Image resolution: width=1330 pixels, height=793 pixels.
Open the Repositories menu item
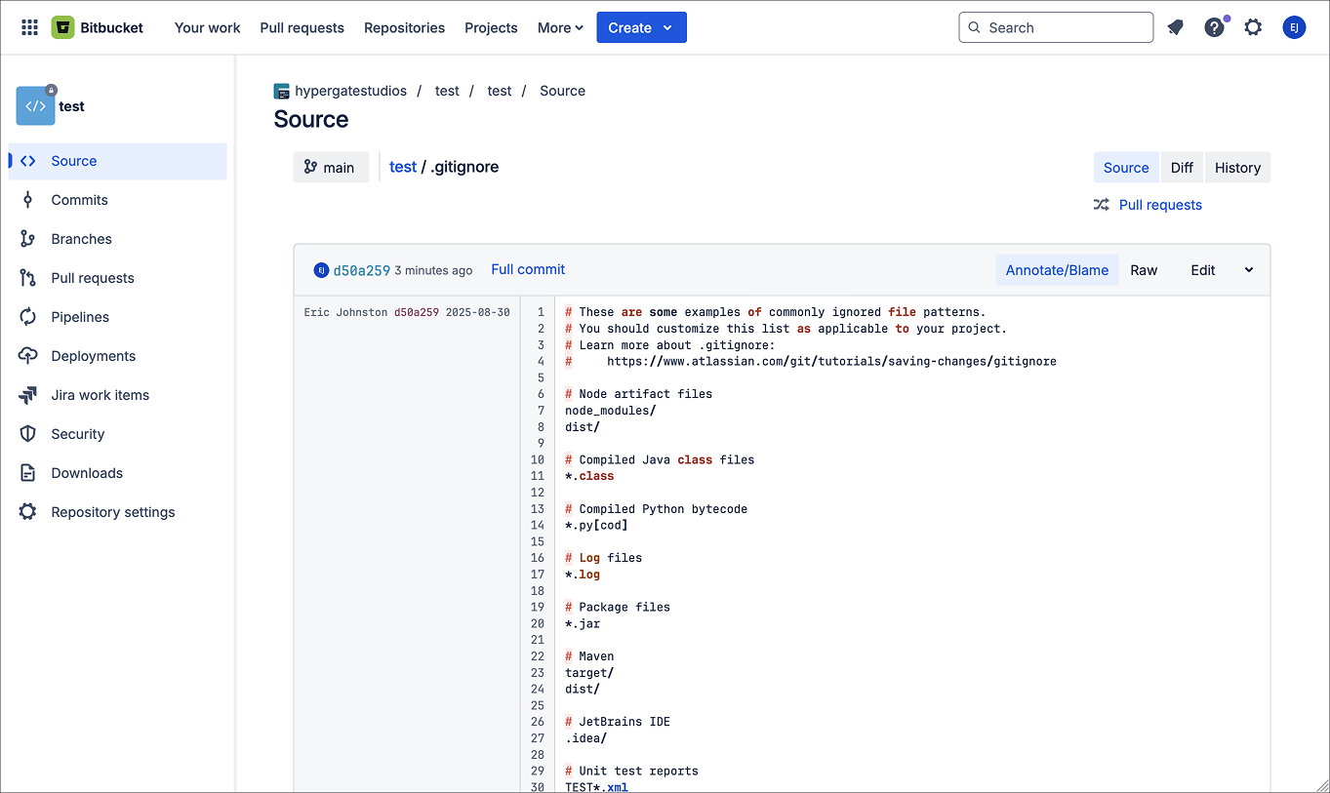click(x=404, y=27)
